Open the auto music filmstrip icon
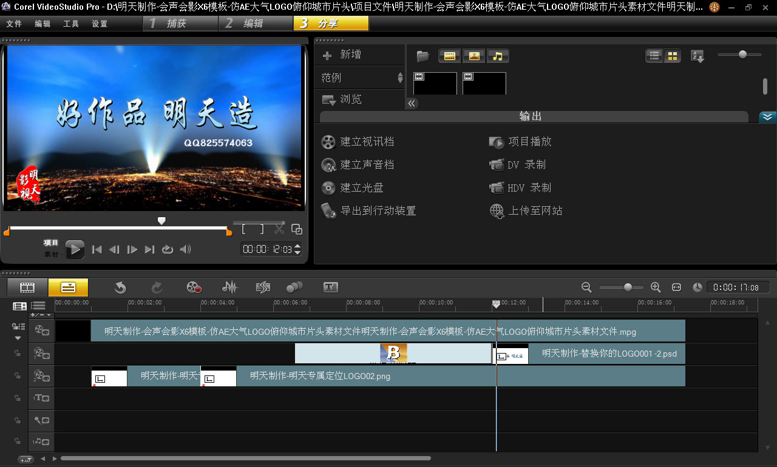 click(x=263, y=287)
